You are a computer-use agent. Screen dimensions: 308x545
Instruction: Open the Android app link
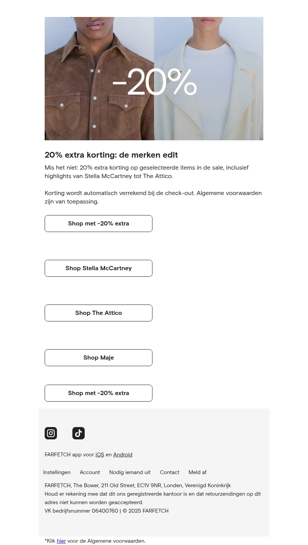tap(122, 455)
